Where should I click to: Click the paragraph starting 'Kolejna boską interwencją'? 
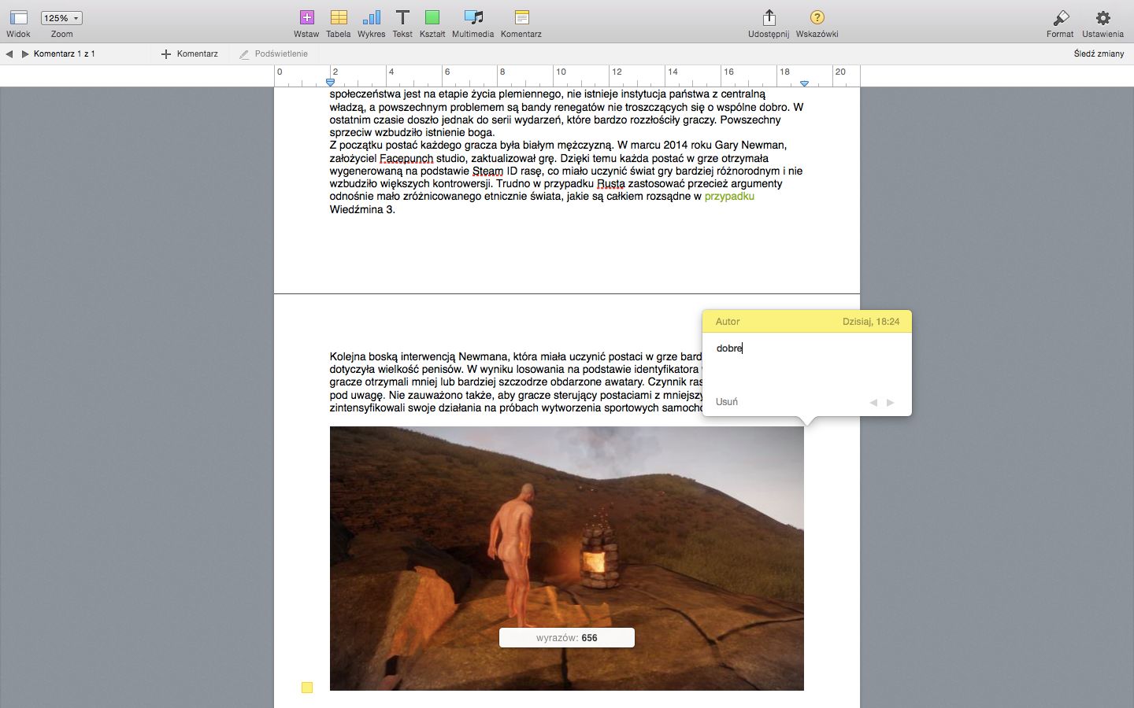[516, 382]
